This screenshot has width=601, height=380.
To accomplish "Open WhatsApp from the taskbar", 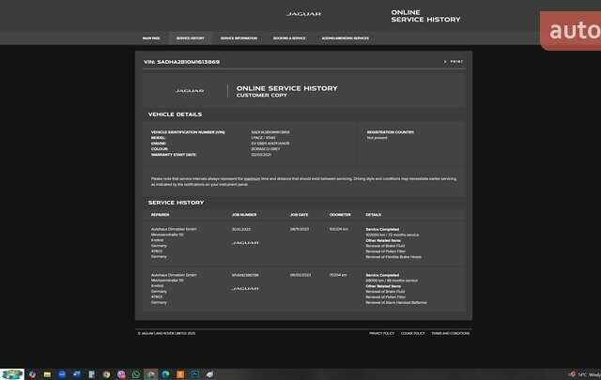I will tap(136, 374).
